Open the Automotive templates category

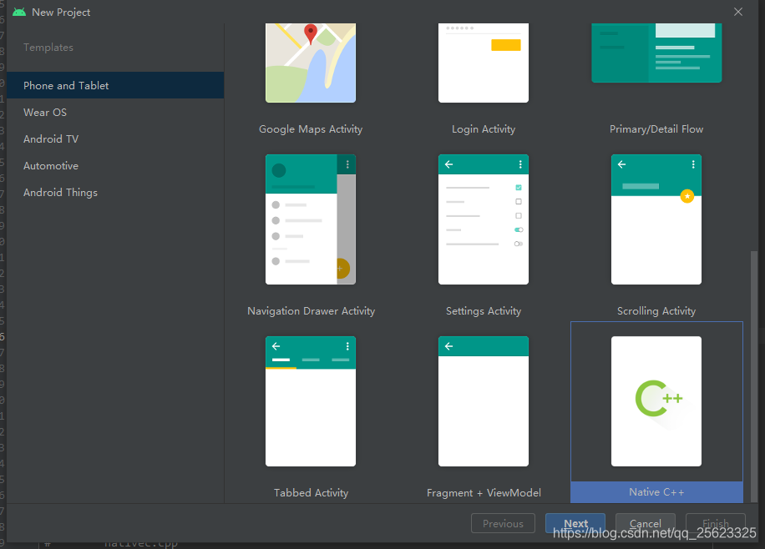[x=115, y=166]
